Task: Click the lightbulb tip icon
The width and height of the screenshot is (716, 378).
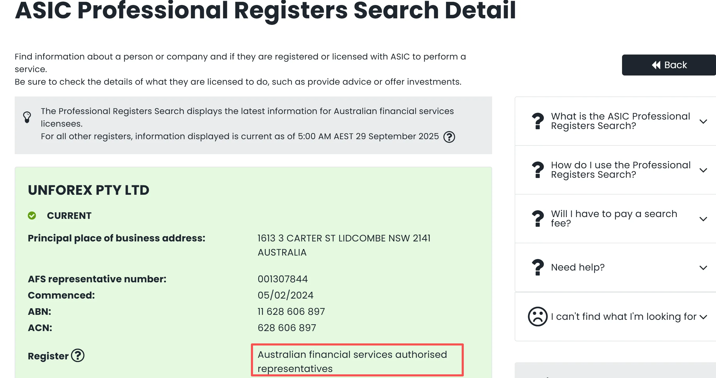Action: pyautogui.click(x=27, y=117)
